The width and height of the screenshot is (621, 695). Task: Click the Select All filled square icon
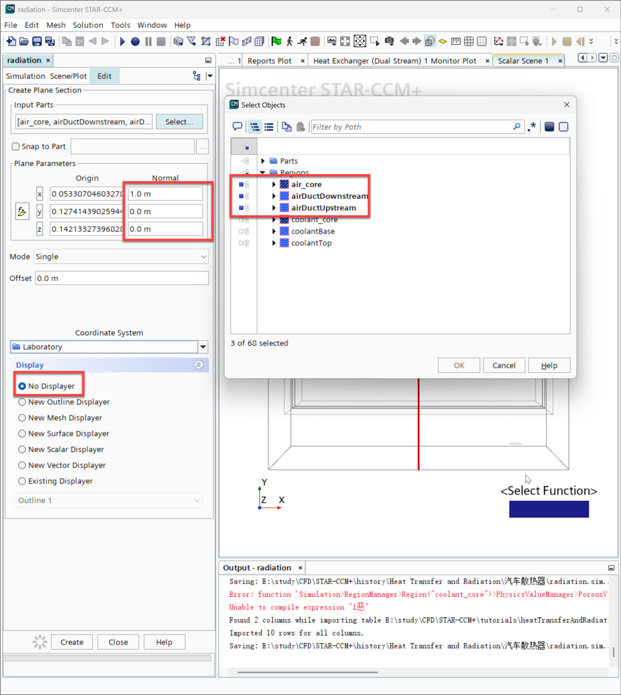pos(549,127)
